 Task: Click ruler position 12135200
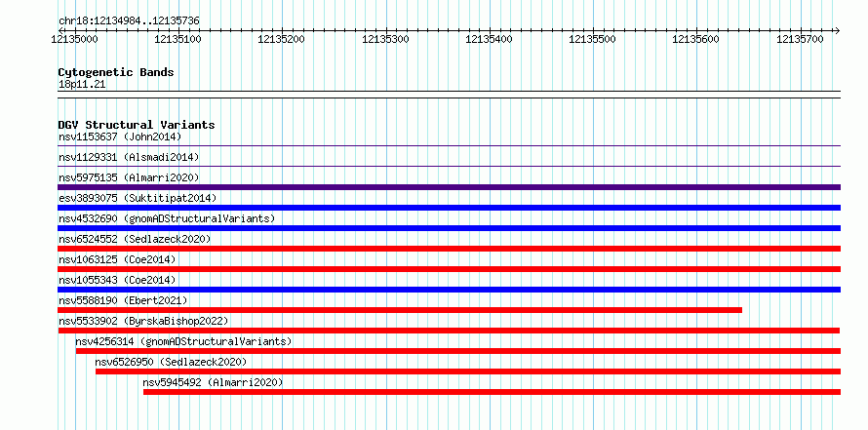pyautogui.click(x=282, y=39)
